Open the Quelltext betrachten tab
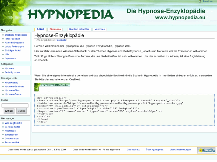Screen dimensions: 217x162 tap(79, 29)
